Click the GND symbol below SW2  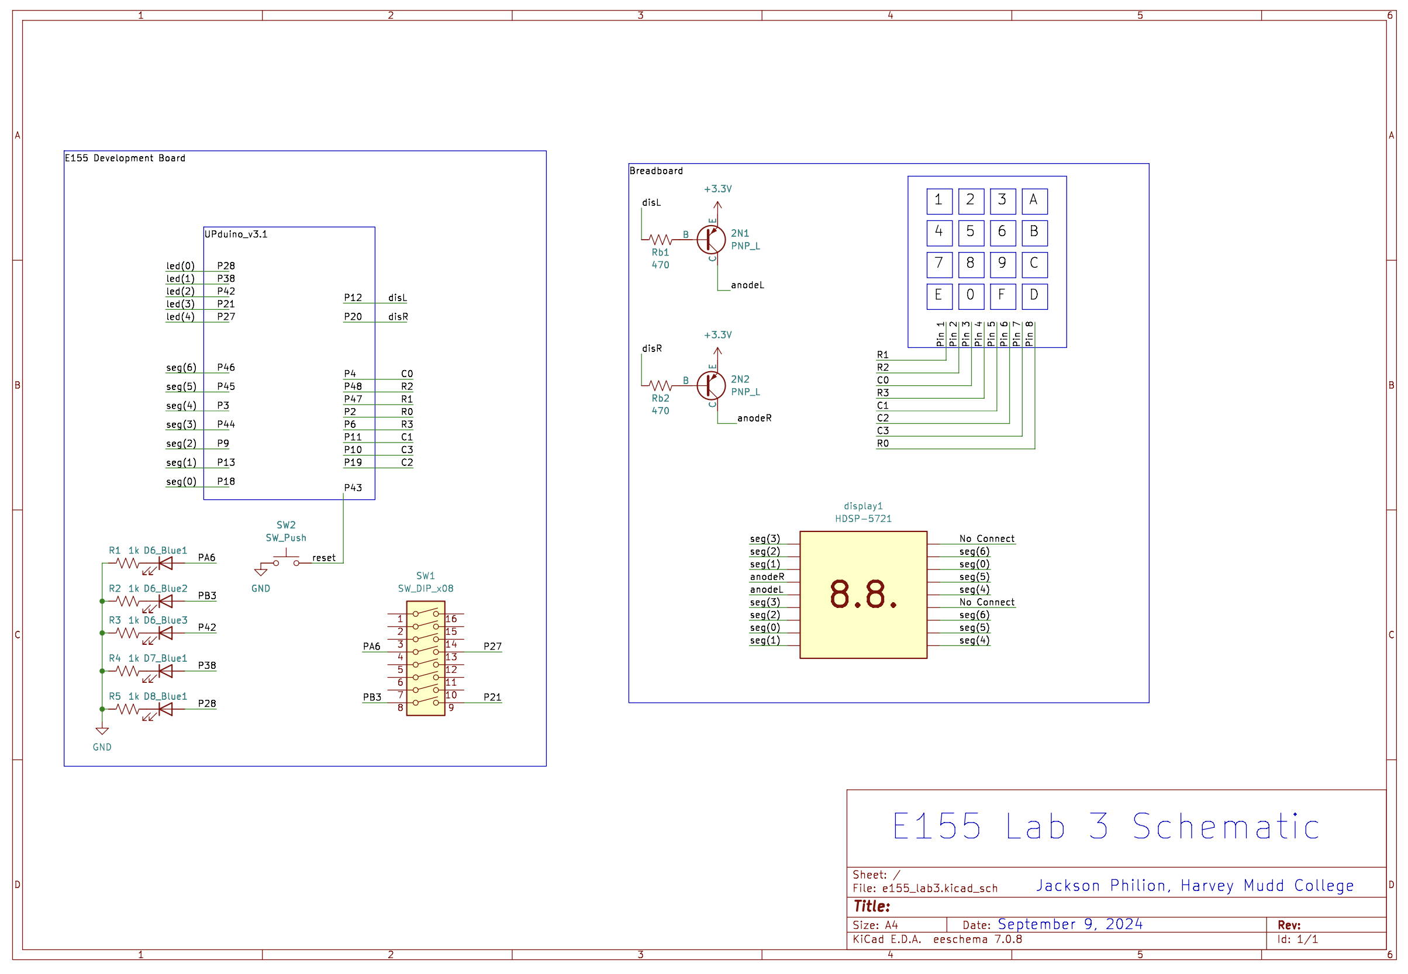click(x=261, y=571)
